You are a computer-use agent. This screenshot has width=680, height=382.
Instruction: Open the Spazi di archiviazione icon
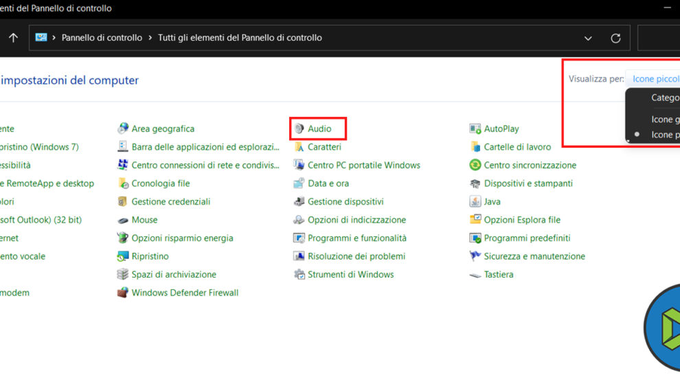[123, 274]
